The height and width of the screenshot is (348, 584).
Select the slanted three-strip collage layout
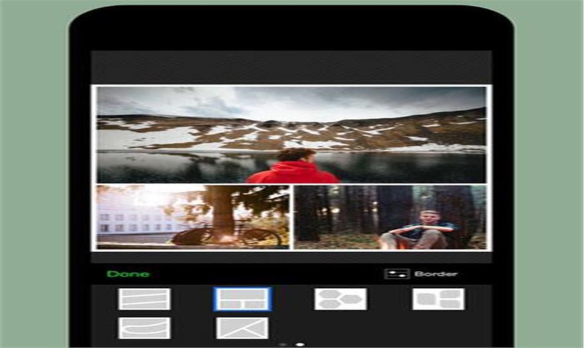[x=144, y=299]
